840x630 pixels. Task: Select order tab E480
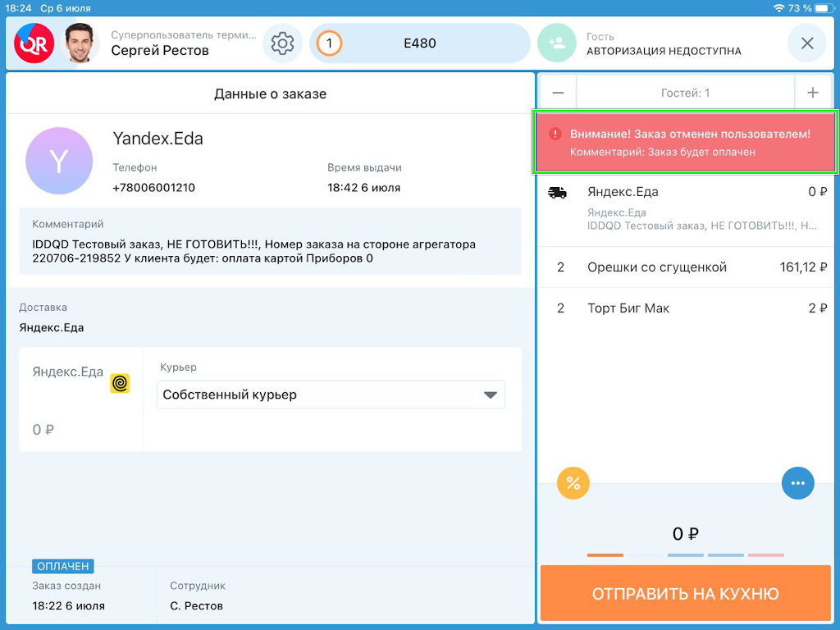coord(419,43)
